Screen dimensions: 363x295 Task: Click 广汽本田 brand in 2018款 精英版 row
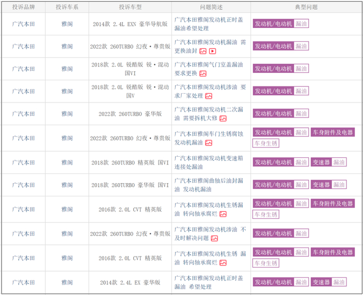[x=23, y=163]
